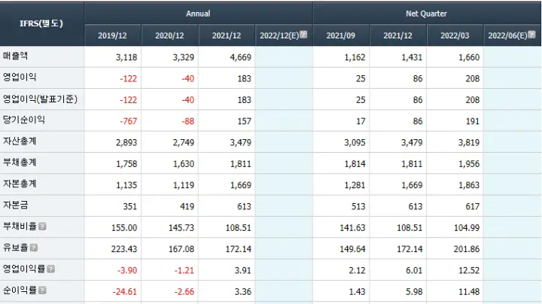The image size is (542, 304).
Task: Click the revenue value 3,118
Action: (126, 57)
